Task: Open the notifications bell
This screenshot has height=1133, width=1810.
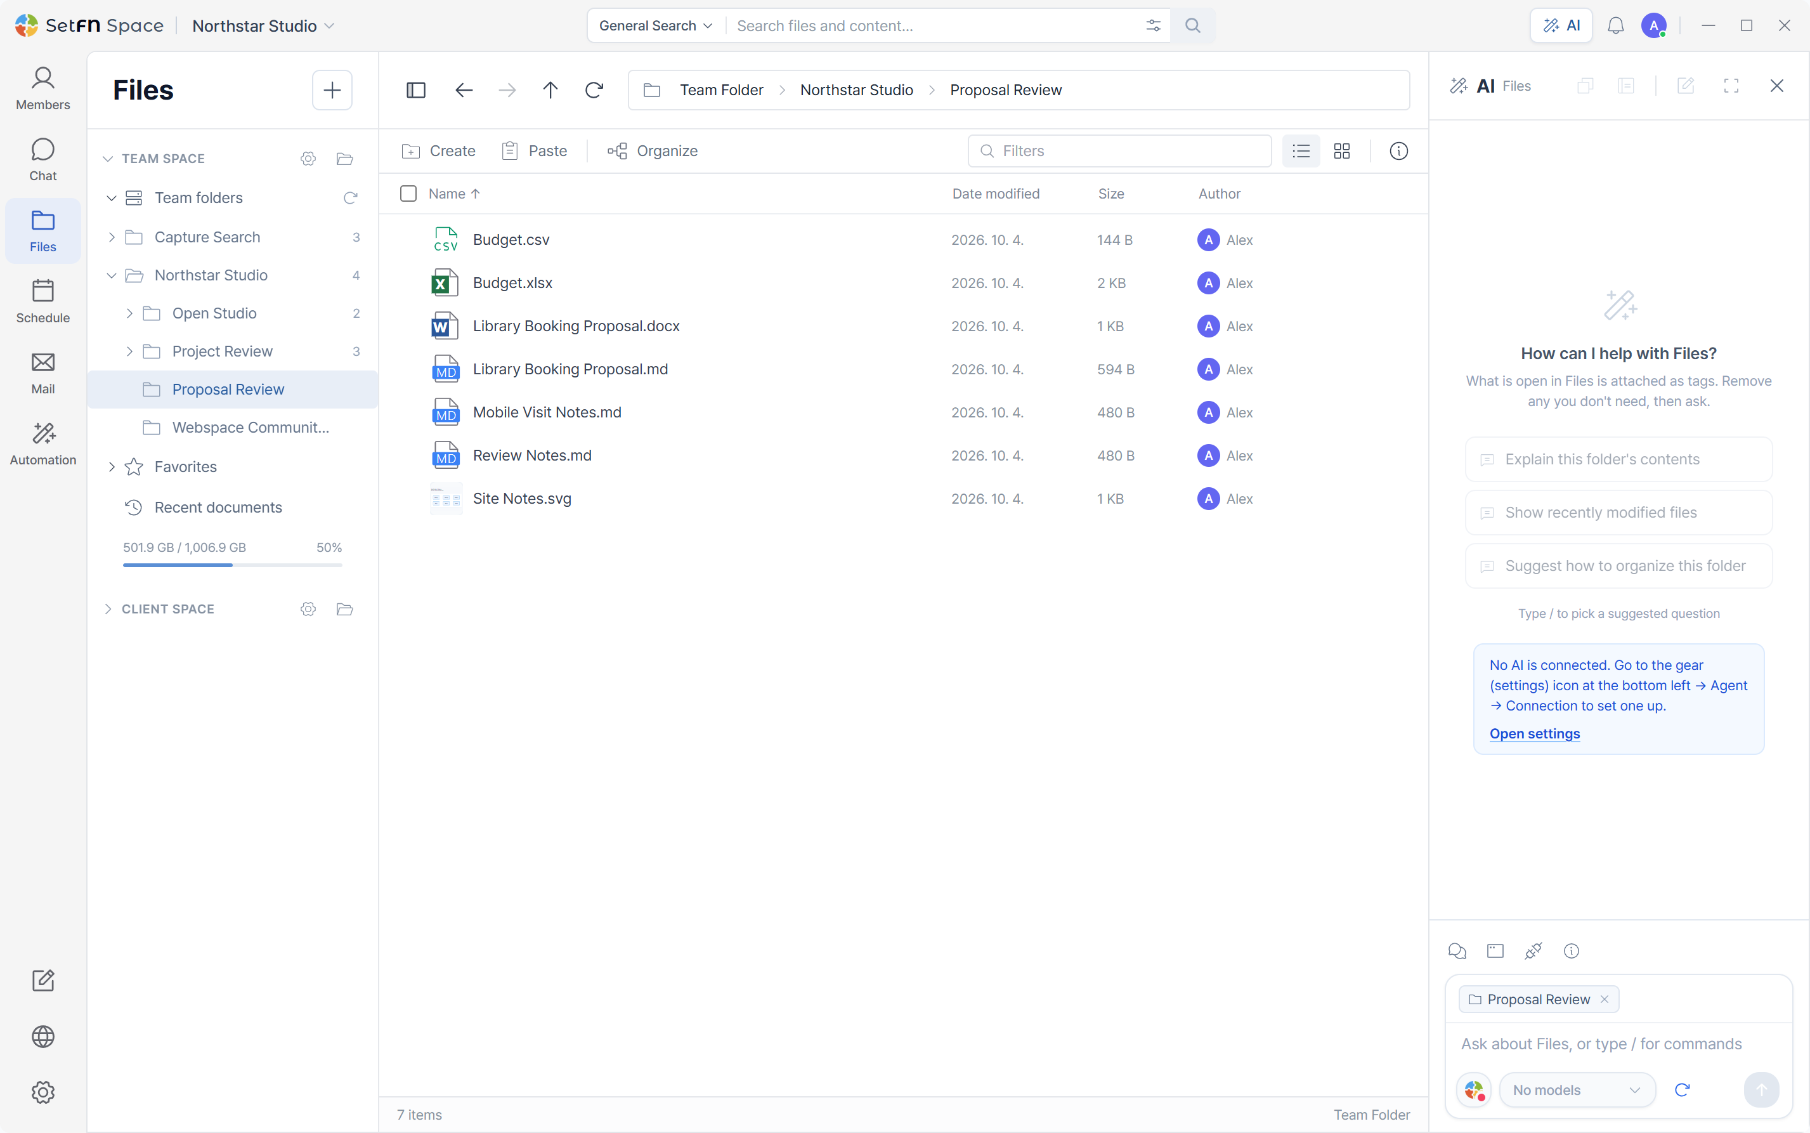Action: click(1616, 25)
